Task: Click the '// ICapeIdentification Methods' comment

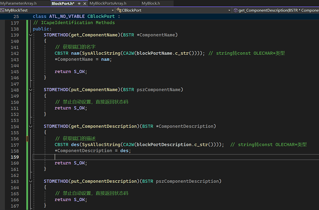Action: (74, 23)
